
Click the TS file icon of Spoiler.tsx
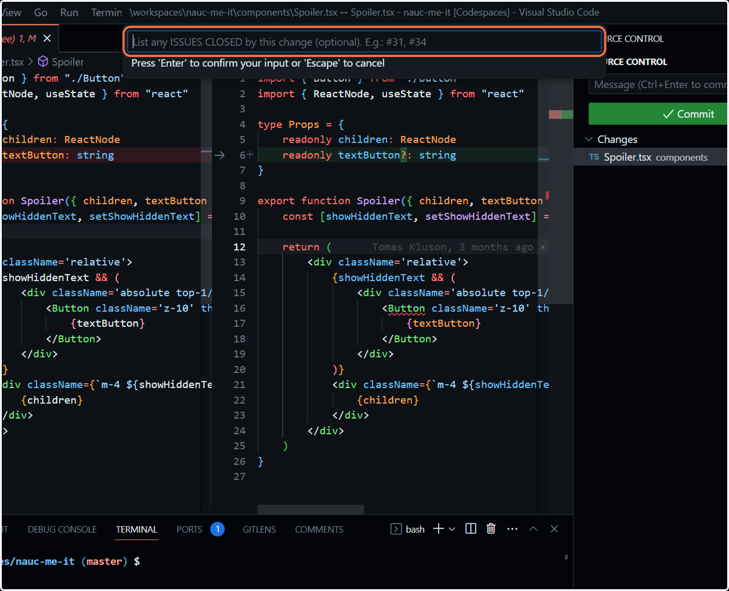click(x=594, y=157)
